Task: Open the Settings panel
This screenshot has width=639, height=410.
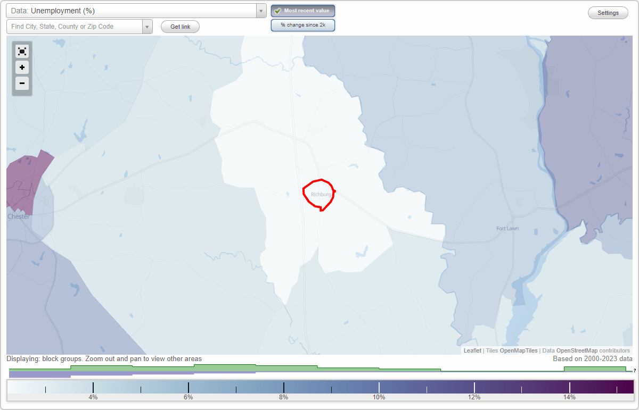Action: tap(608, 12)
